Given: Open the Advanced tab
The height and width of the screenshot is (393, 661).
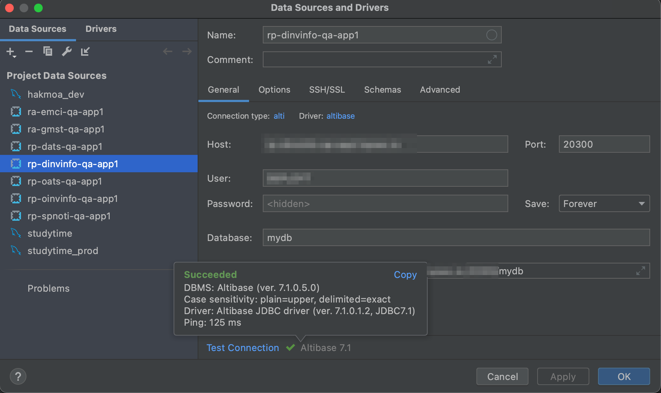Looking at the screenshot, I should click(x=440, y=90).
